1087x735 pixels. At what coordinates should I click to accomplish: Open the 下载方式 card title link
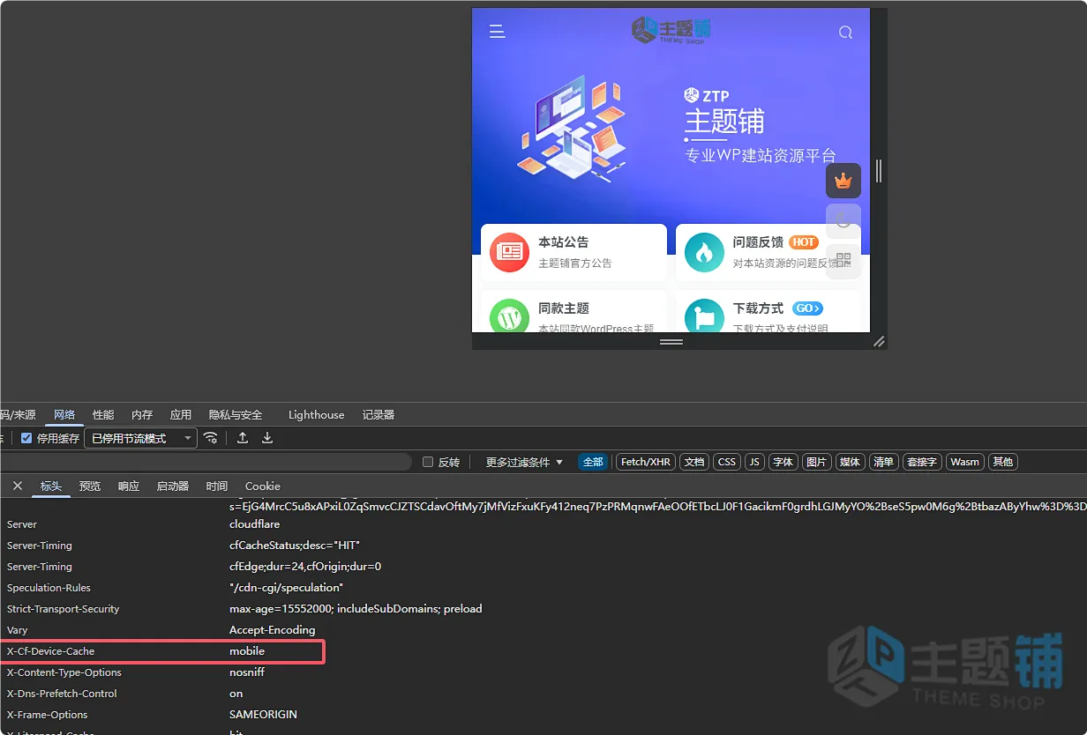coord(758,308)
